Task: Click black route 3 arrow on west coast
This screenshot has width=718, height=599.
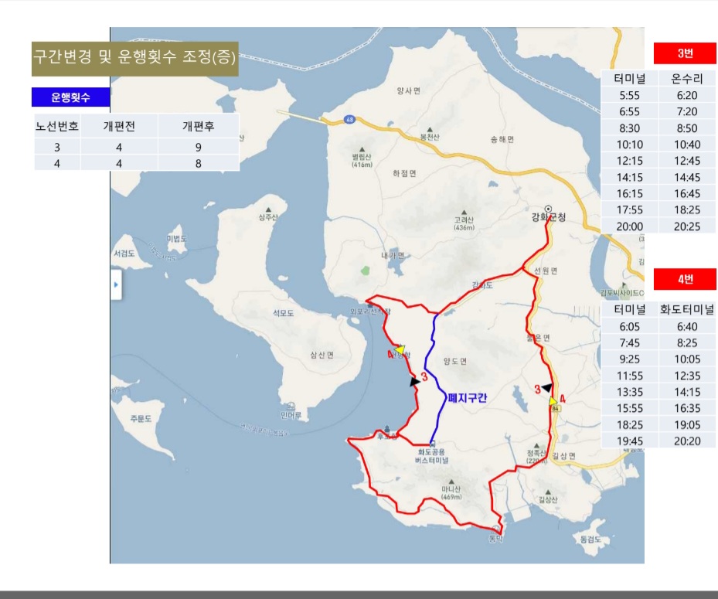Action: (414, 382)
